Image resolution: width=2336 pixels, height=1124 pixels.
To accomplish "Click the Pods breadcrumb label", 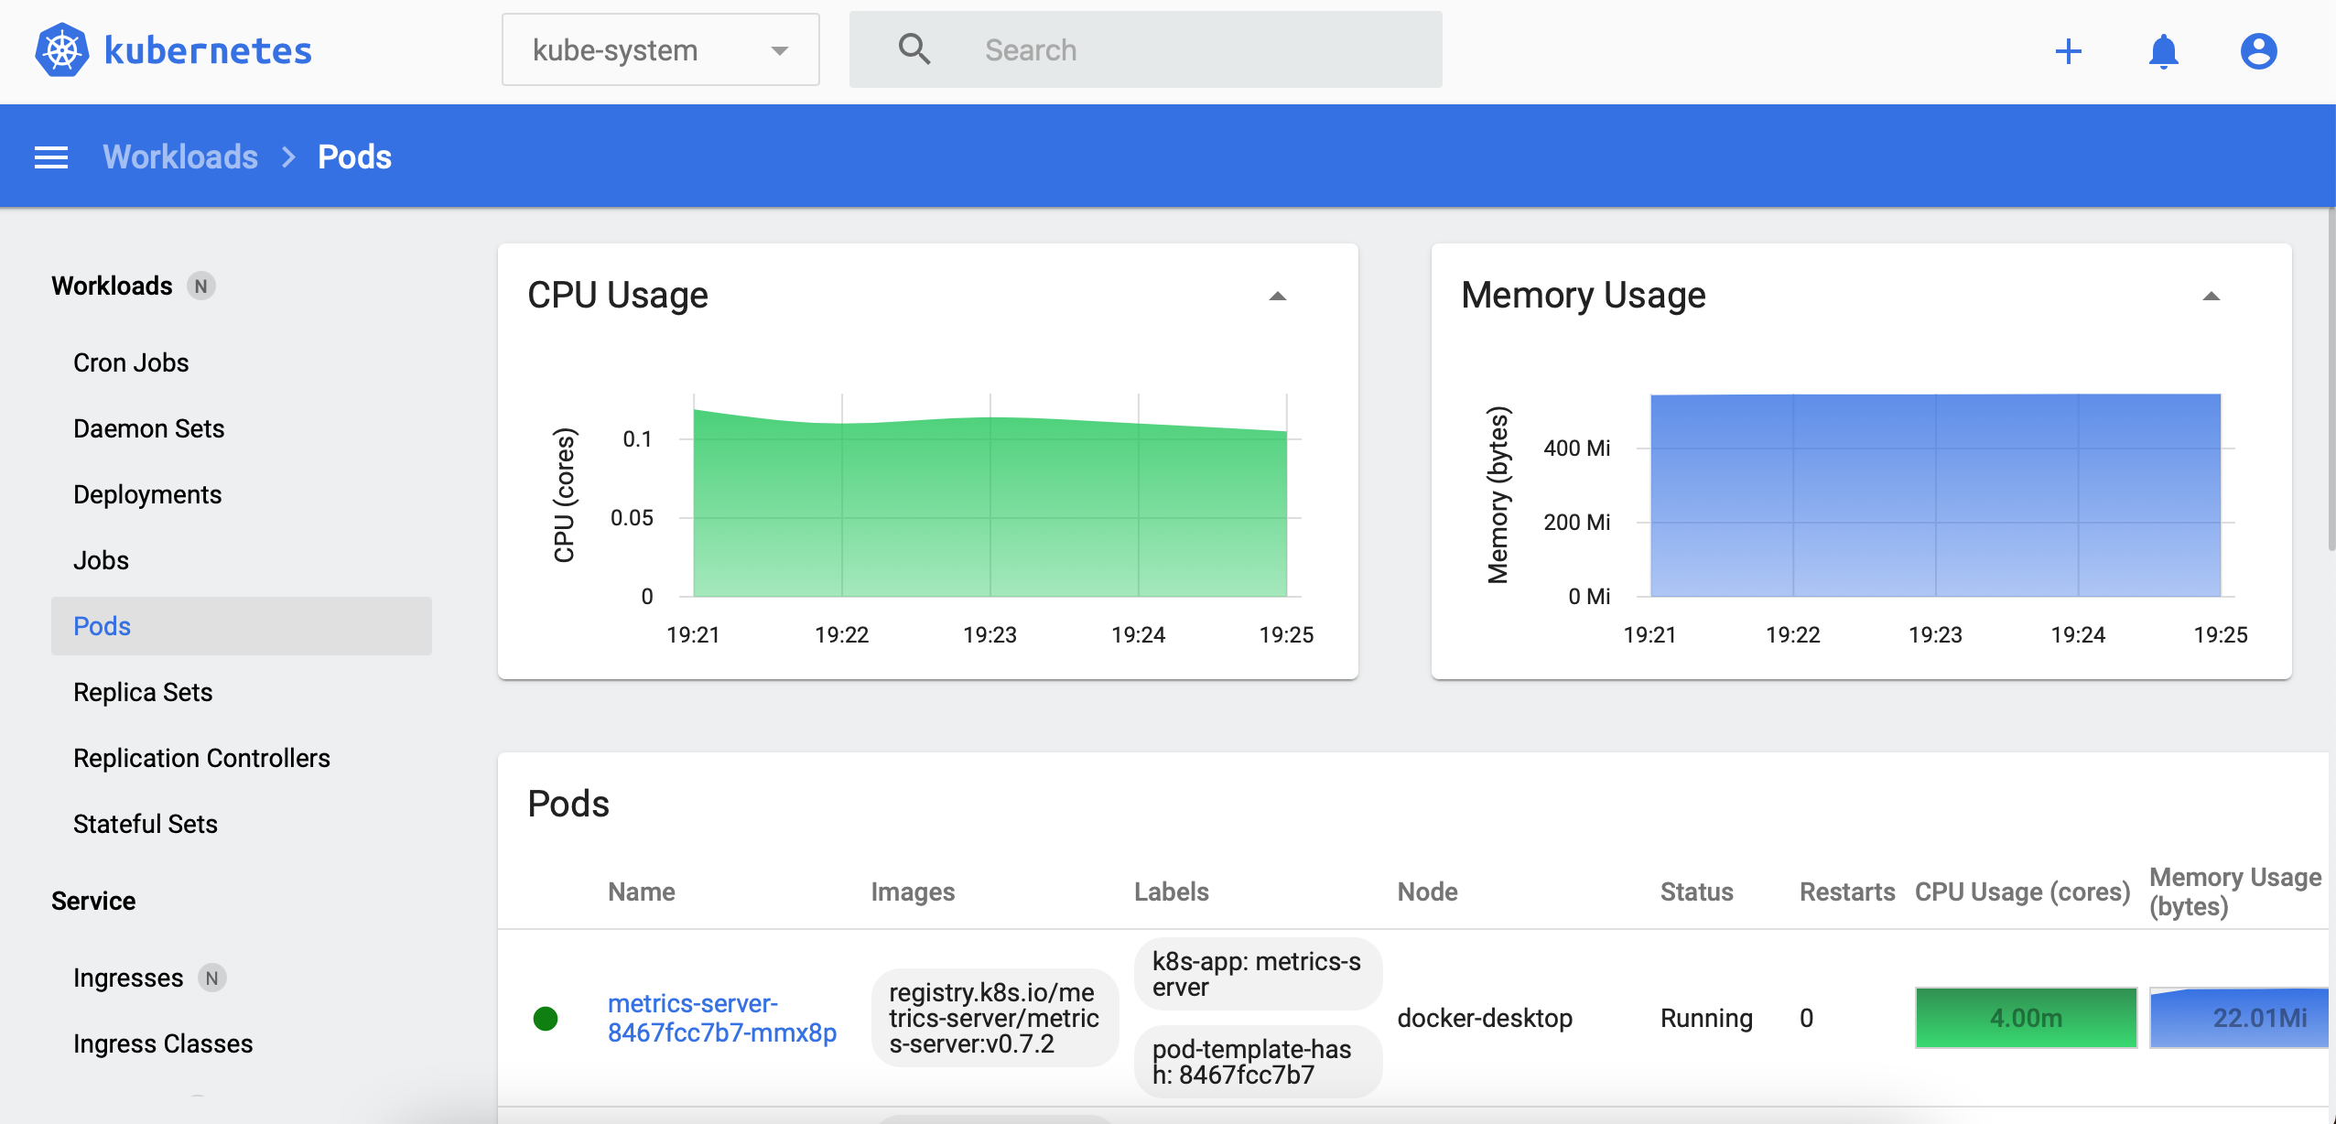I will click(354, 157).
